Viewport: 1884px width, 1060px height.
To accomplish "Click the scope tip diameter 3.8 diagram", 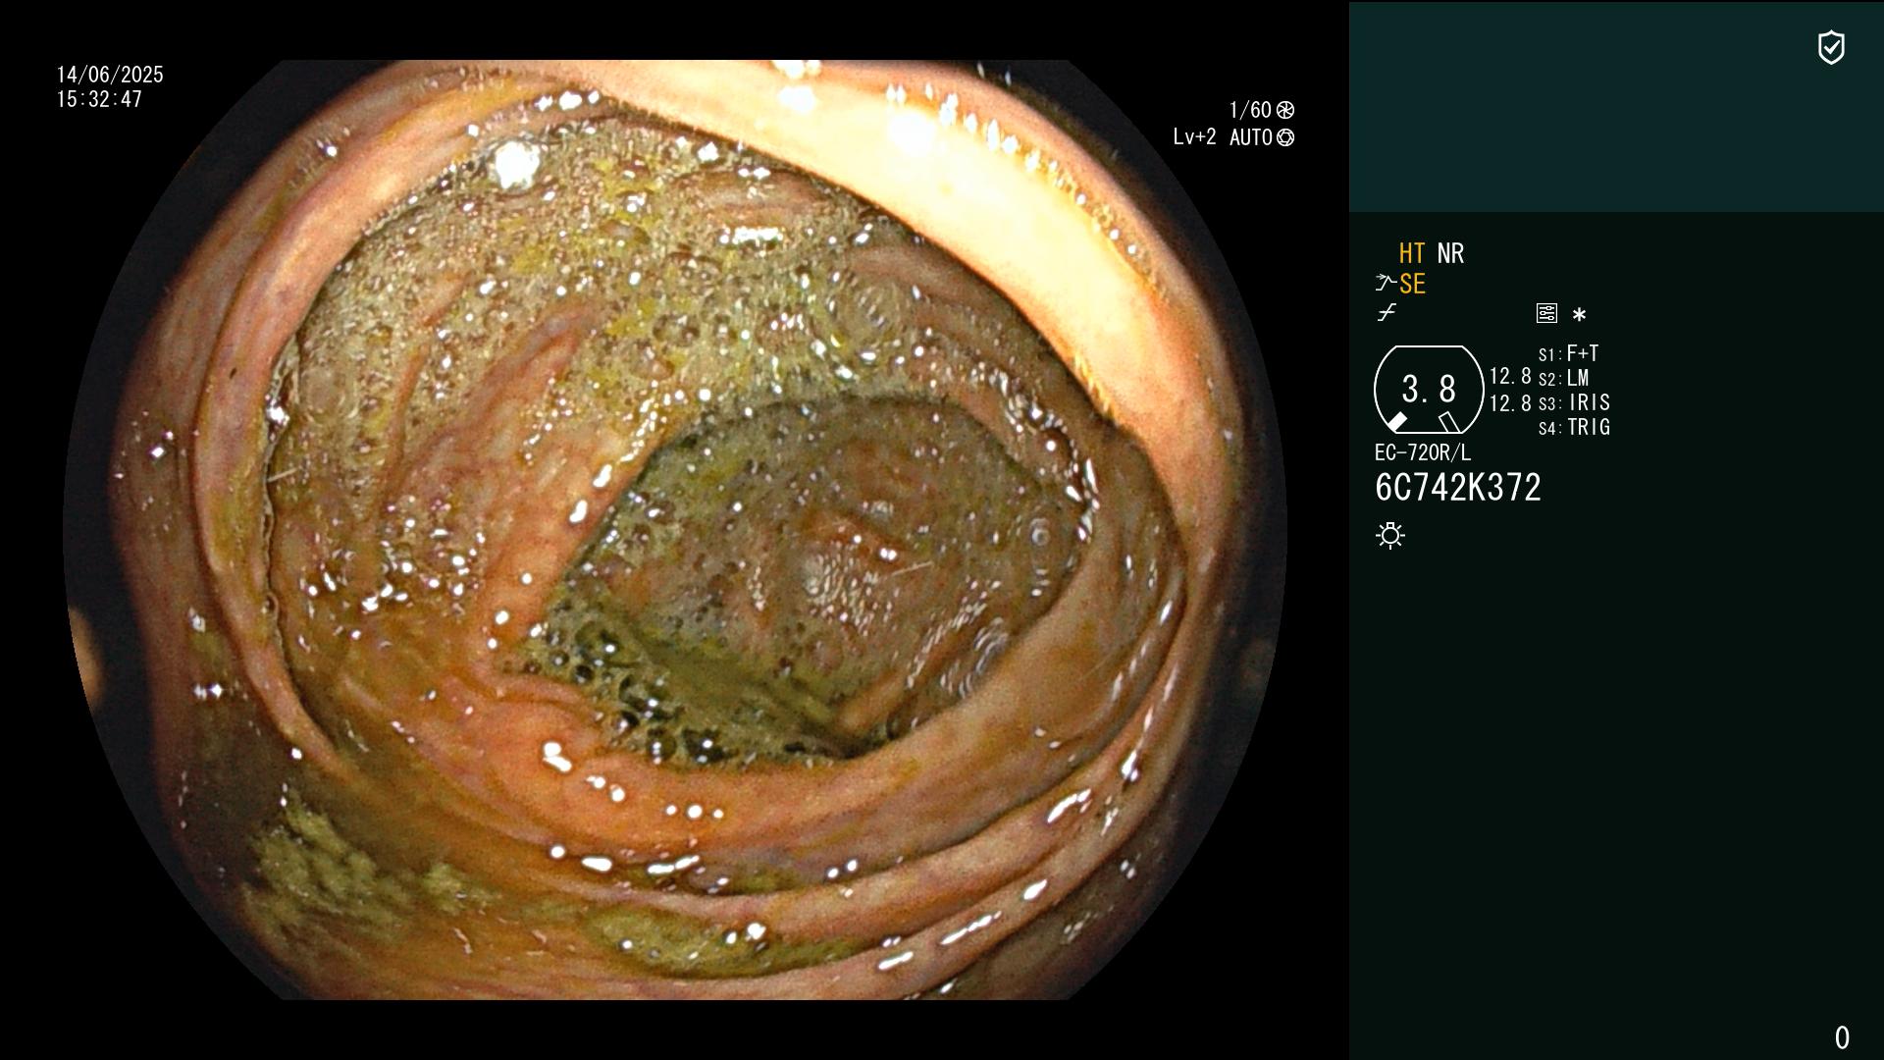I will (1429, 389).
